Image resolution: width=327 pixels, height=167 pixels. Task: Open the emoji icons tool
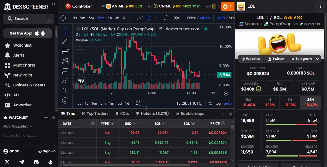[65, 100]
